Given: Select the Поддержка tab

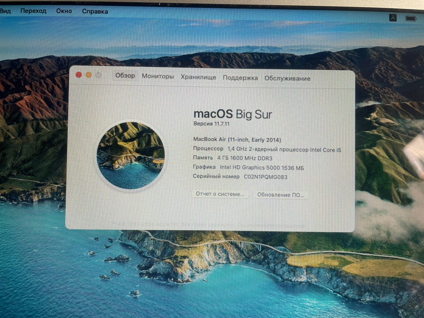Looking at the screenshot, I should 241,78.
